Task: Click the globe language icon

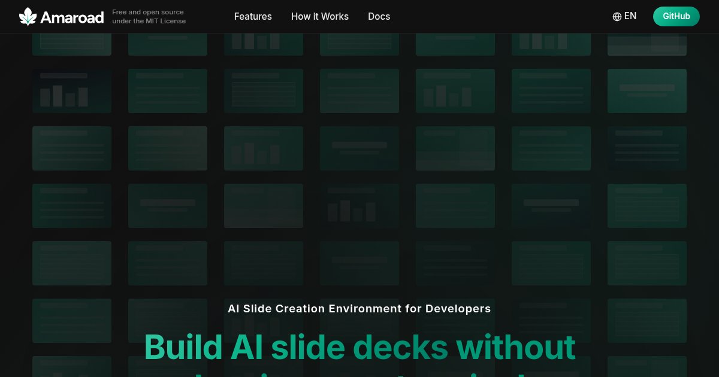Action: pos(617,17)
